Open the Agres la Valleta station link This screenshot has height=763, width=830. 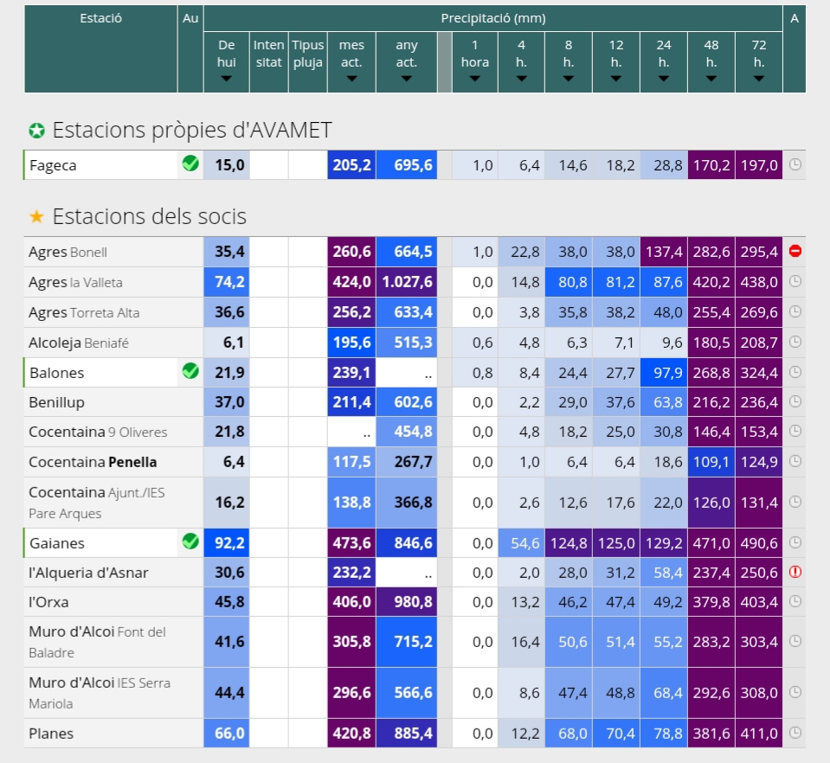[75, 283]
